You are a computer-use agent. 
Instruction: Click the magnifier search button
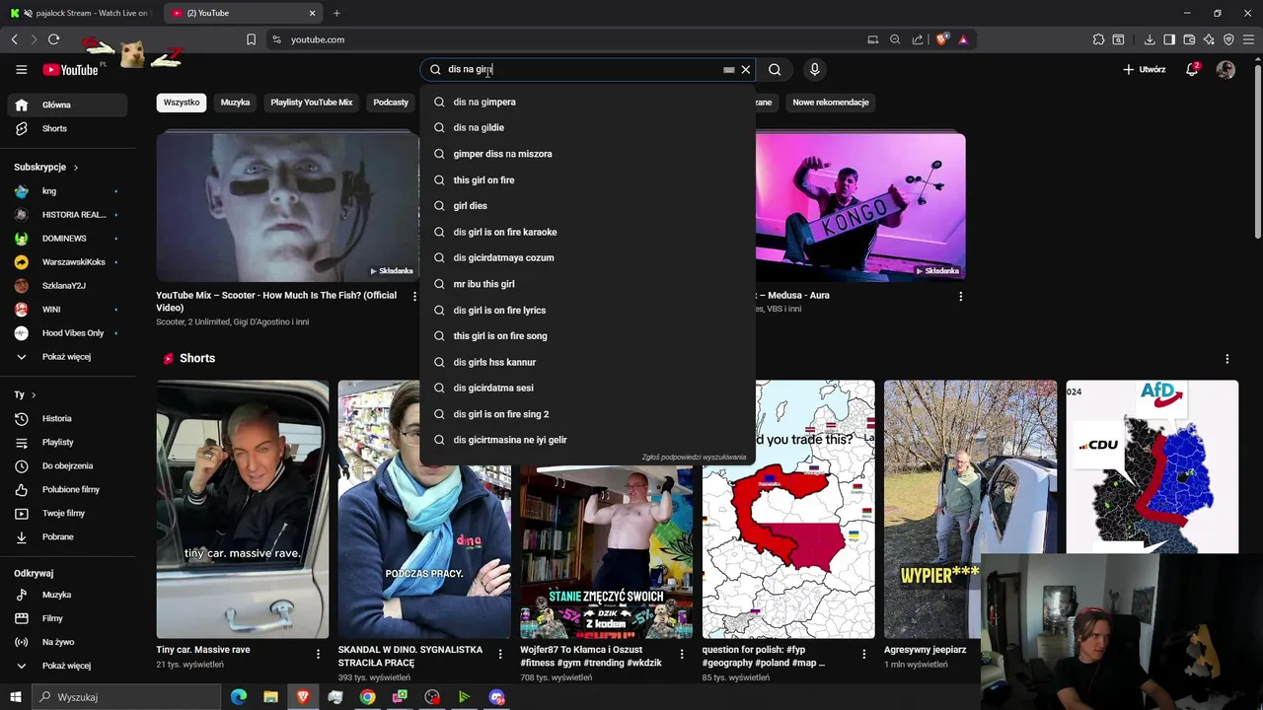coord(775,69)
